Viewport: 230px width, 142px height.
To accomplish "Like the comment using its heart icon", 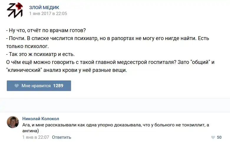I will point(213,137).
